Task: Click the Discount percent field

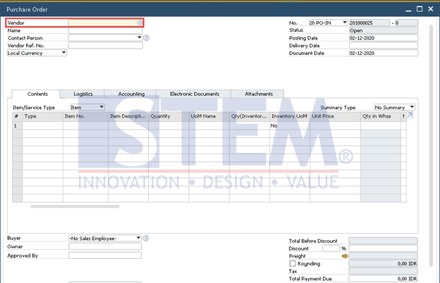Action: click(x=331, y=249)
